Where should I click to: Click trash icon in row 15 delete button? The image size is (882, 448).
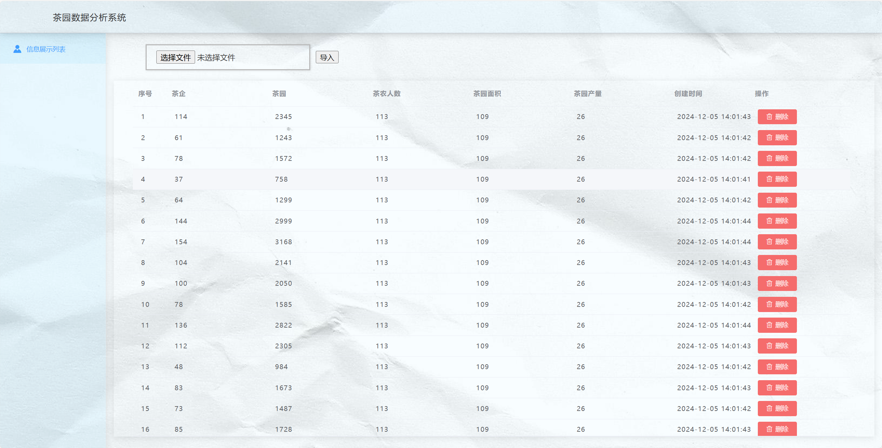[x=769, y=409]
